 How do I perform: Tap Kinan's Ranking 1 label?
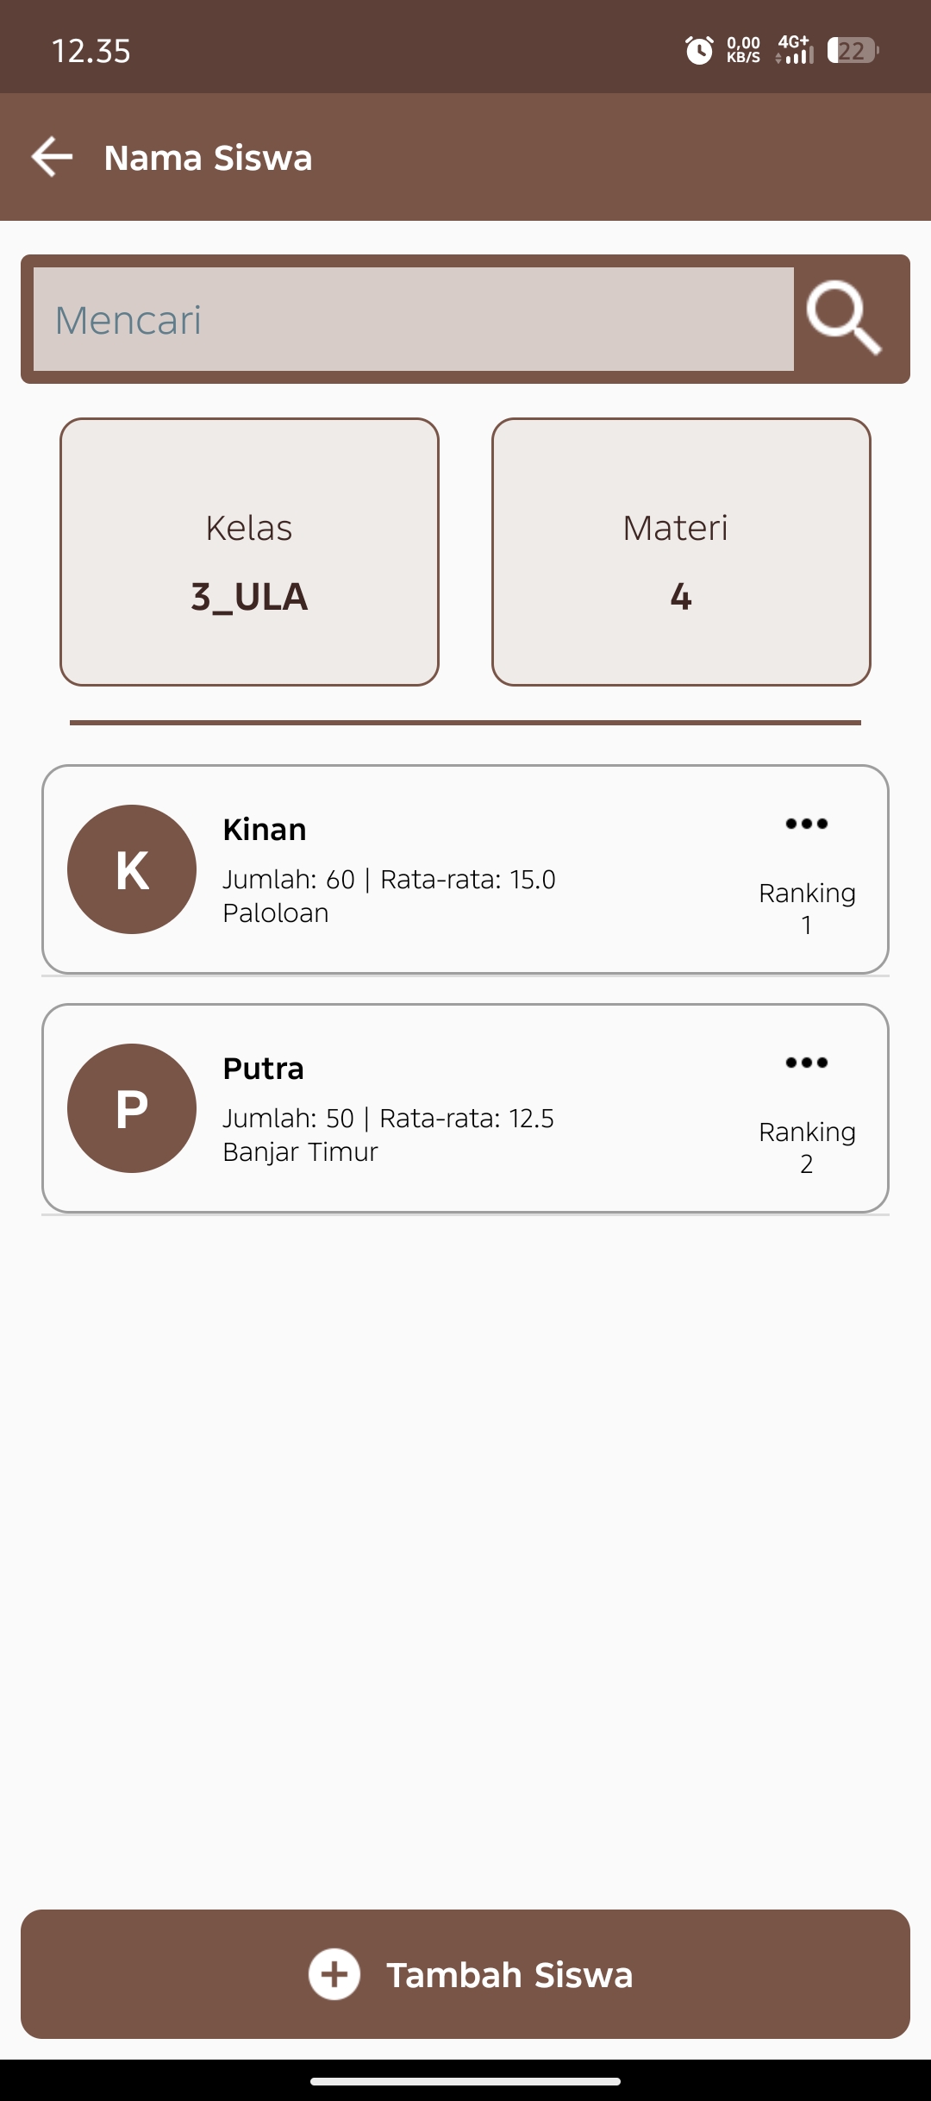point(807,908)
